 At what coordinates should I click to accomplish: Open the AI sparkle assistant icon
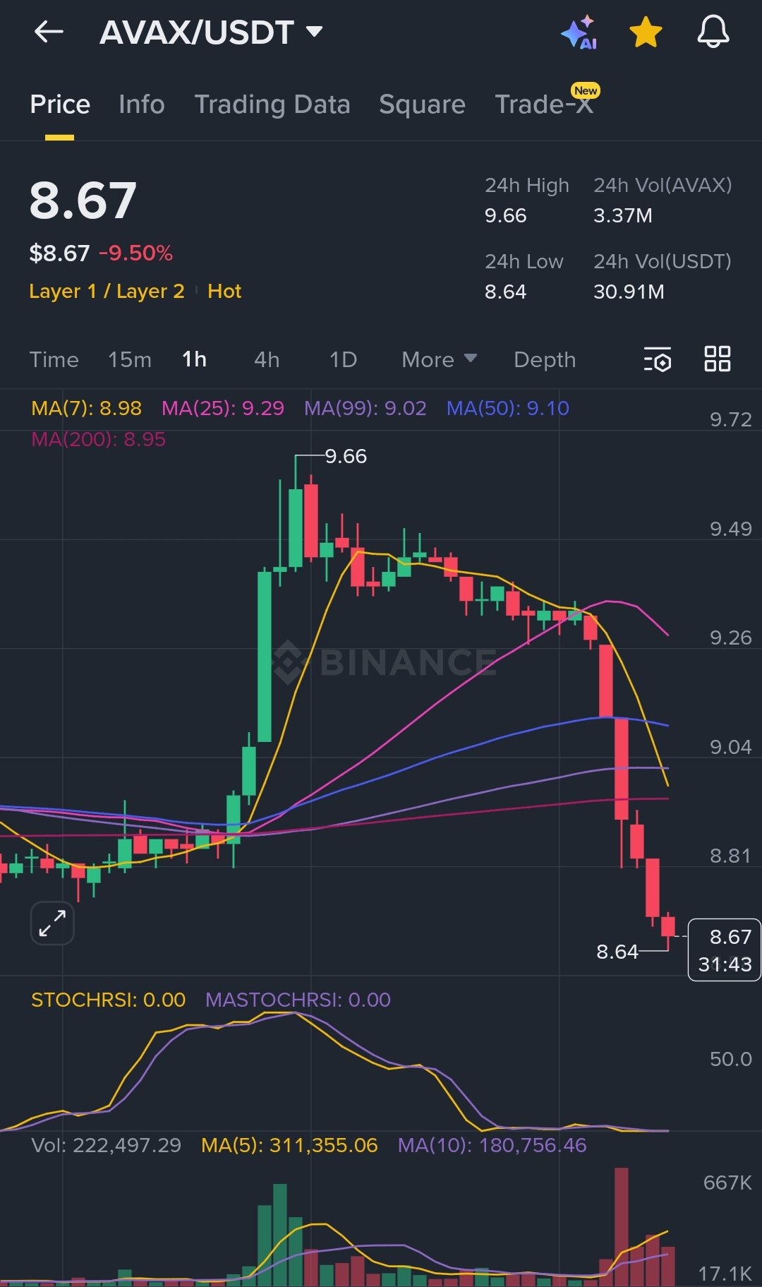point(579,32)
